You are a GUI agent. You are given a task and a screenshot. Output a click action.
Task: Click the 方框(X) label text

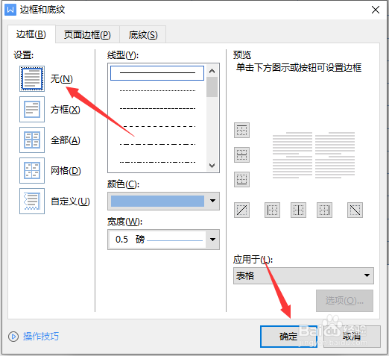pos(66,110)
